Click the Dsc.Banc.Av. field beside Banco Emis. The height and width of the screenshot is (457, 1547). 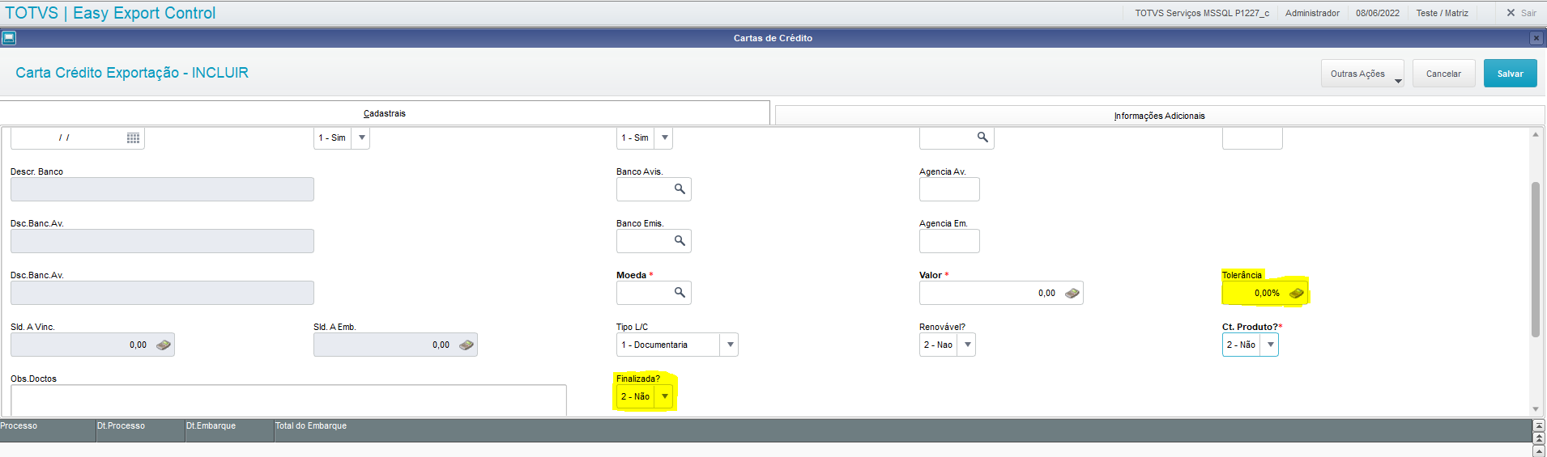coord(162,241)
